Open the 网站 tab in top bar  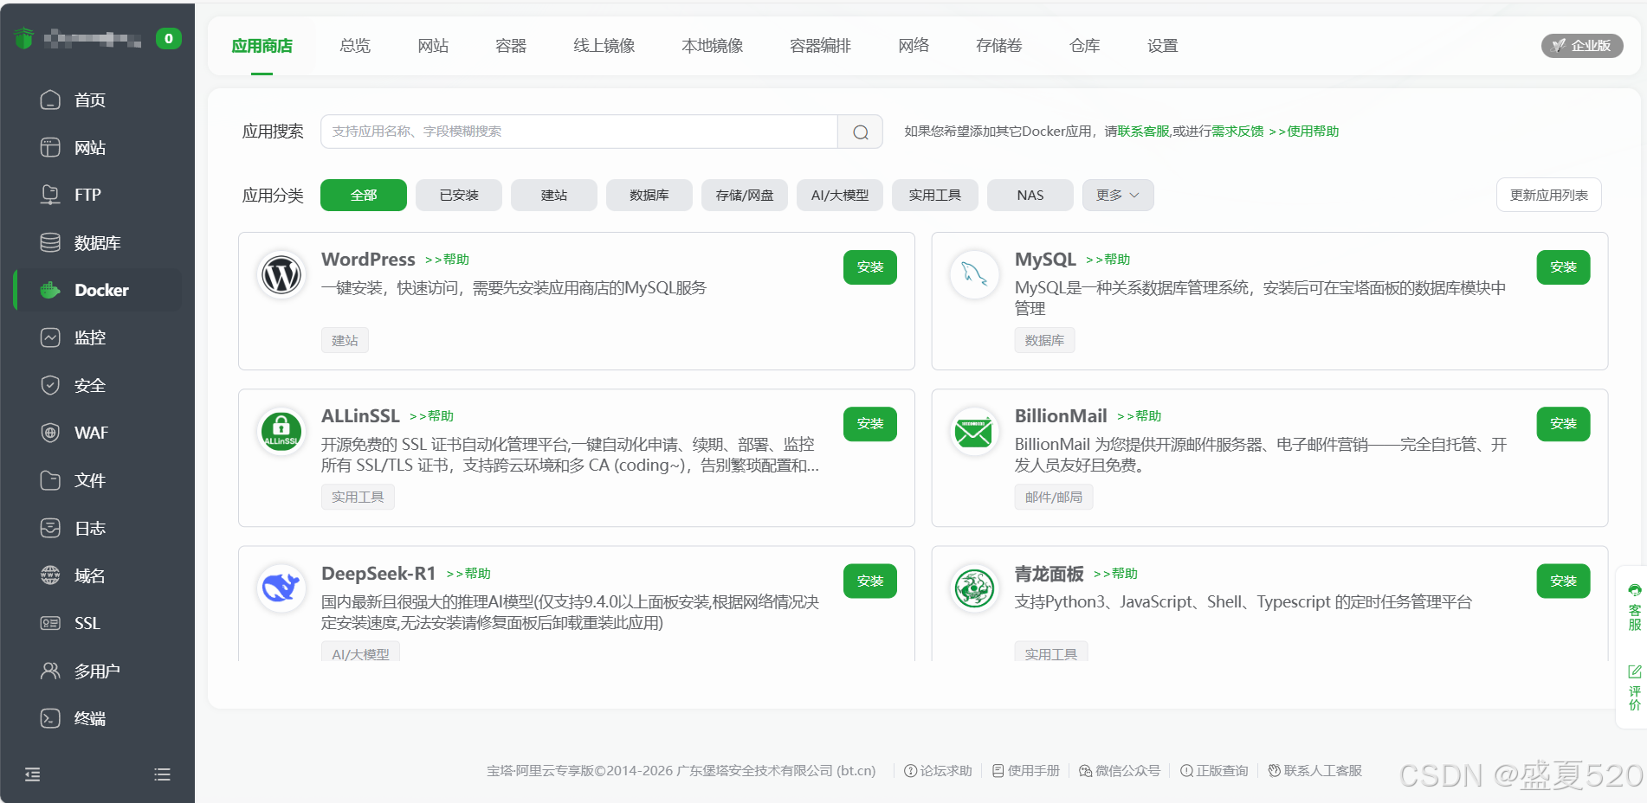pyautogui.click(x=433, y=46)
